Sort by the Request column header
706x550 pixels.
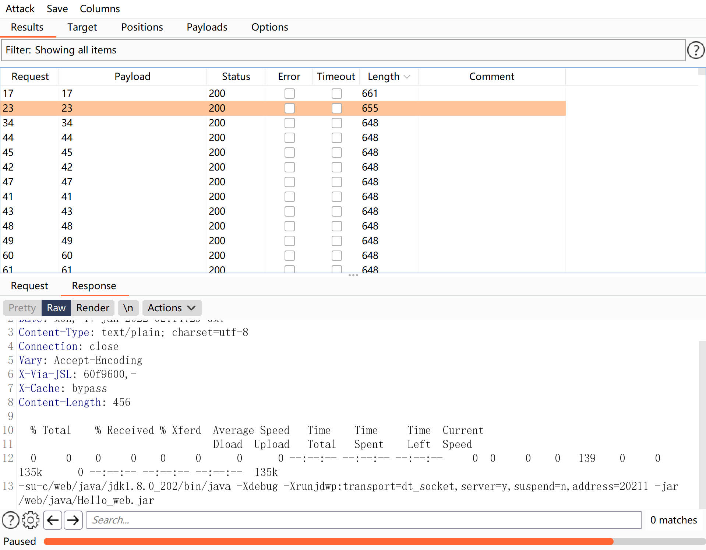pos(30,77)
